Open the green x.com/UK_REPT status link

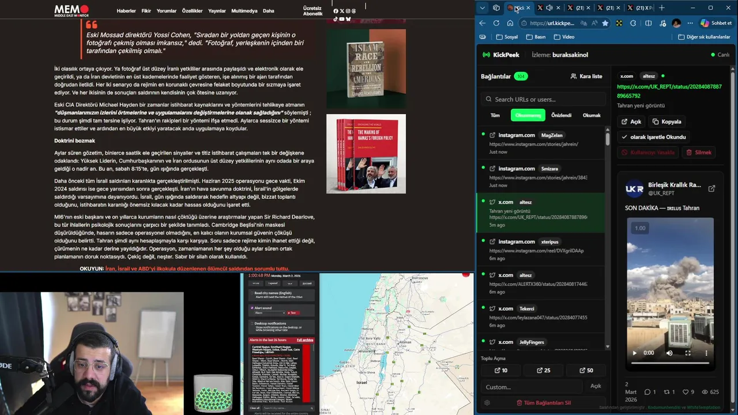(x=669, y=91)
